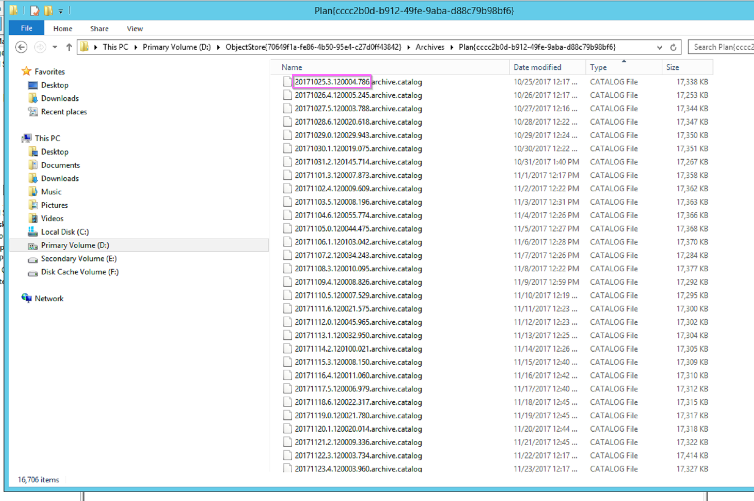Open Videos folder under This PC
The width and height of the screenshot is (754, 501).
(x=52, y=219)
